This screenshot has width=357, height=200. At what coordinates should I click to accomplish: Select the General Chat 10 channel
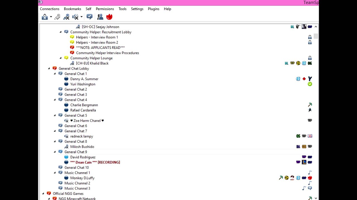pyautogui.click(x=77, y=167)
